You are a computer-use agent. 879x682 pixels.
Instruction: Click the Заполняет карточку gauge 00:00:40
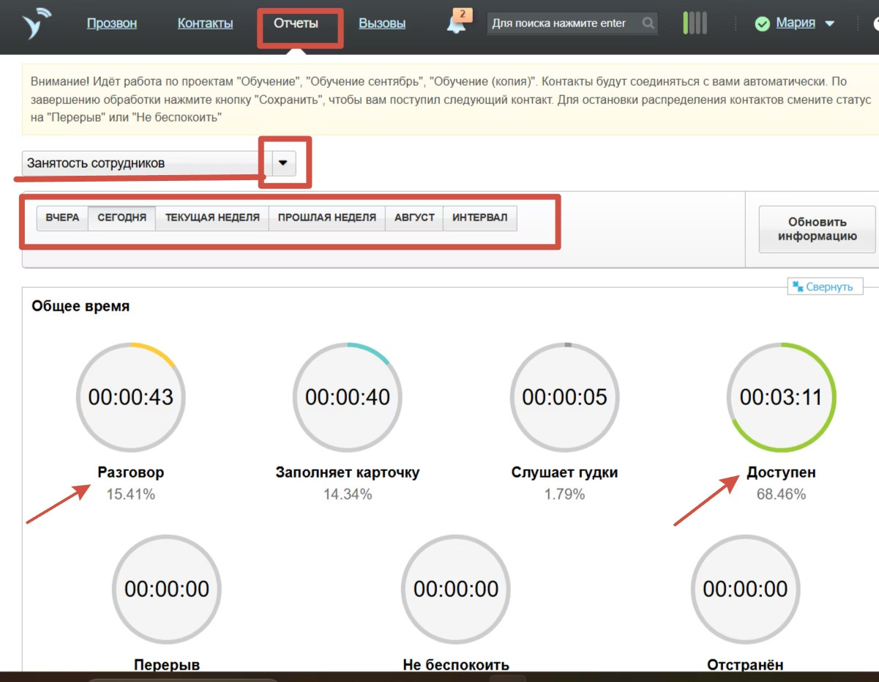tap(348, 396)
